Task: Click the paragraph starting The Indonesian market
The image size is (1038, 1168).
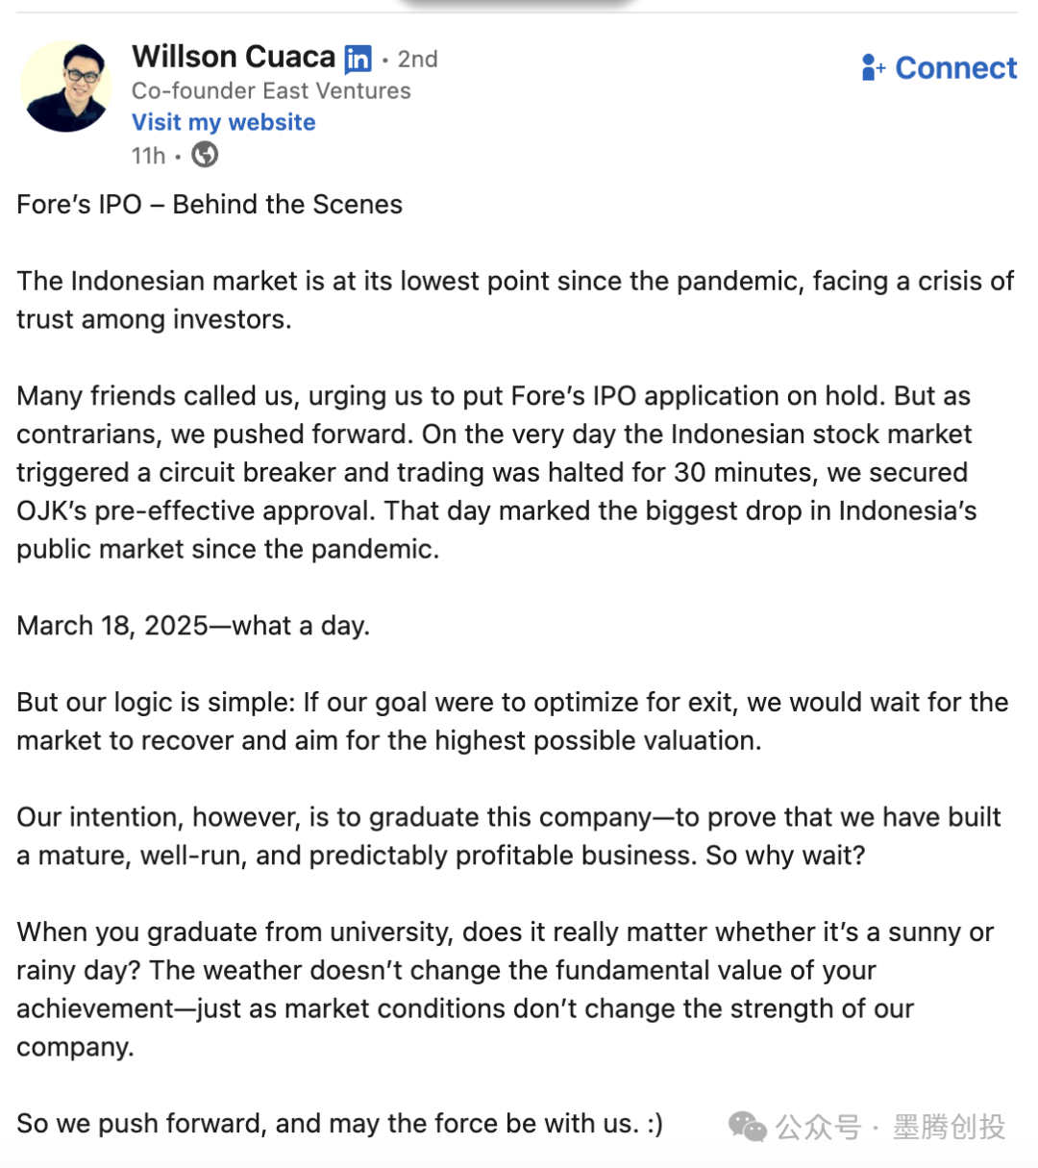Action: [515, 300]
